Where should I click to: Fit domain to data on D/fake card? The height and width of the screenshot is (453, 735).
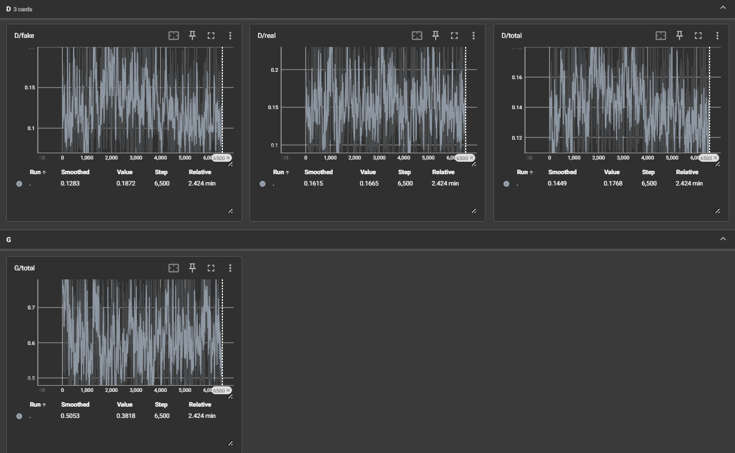tap(174, 36)
